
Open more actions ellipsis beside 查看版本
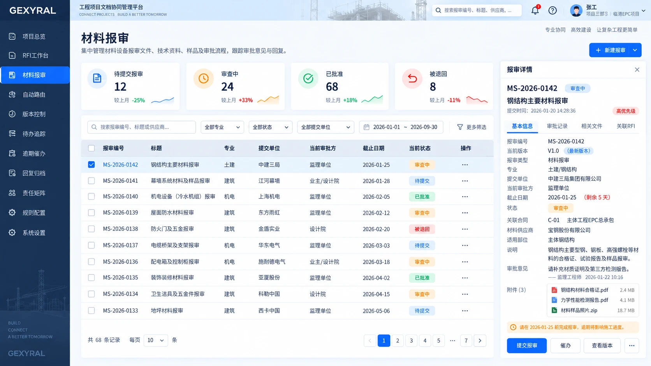point(632,345)
